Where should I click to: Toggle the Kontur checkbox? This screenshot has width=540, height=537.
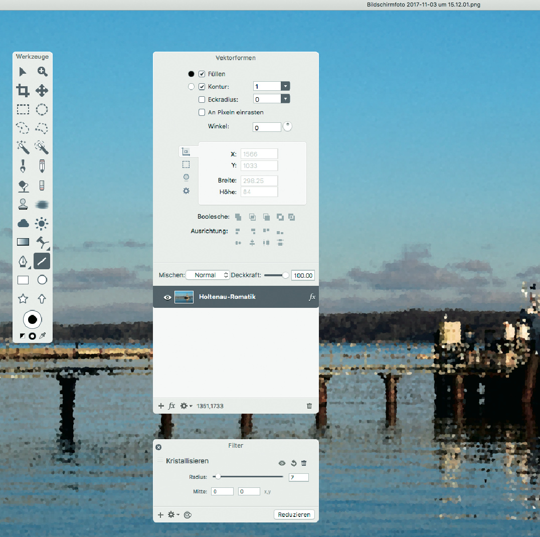202,87
